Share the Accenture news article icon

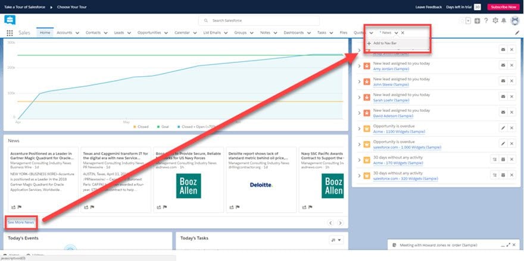pos(13,207)
